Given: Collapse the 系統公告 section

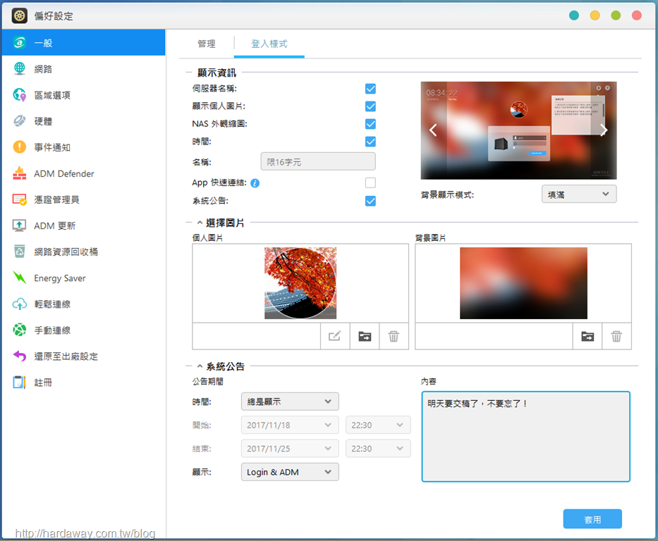Looking at the screenshot, I should click(x=200, y=366).
